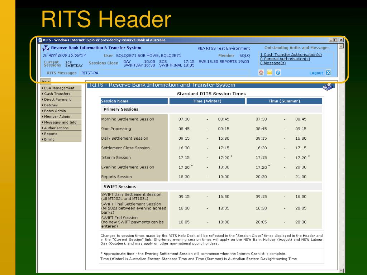Viewport: 367px width, 275px height.
Task: Click the Session Name column header
Action: (x=134, y=101)
